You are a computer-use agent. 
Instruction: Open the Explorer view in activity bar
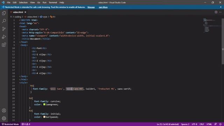4,13
